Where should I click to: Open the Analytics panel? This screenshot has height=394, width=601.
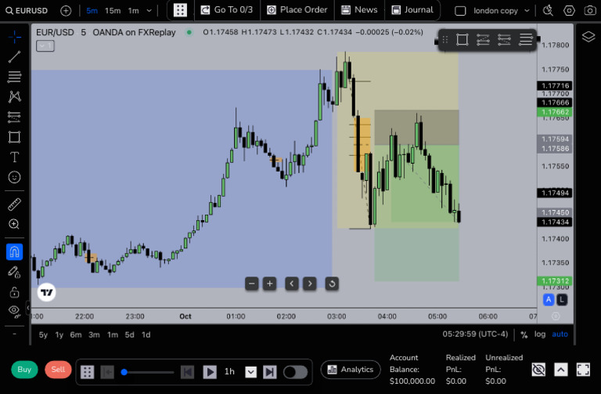pyautogui.click(x=351, y=370)
